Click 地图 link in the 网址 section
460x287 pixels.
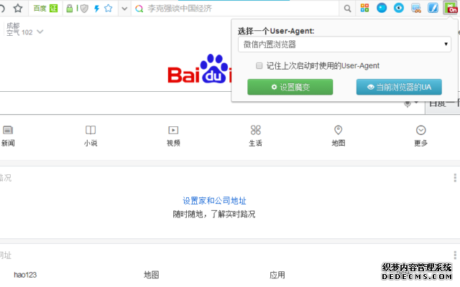[x=152, y=275]
